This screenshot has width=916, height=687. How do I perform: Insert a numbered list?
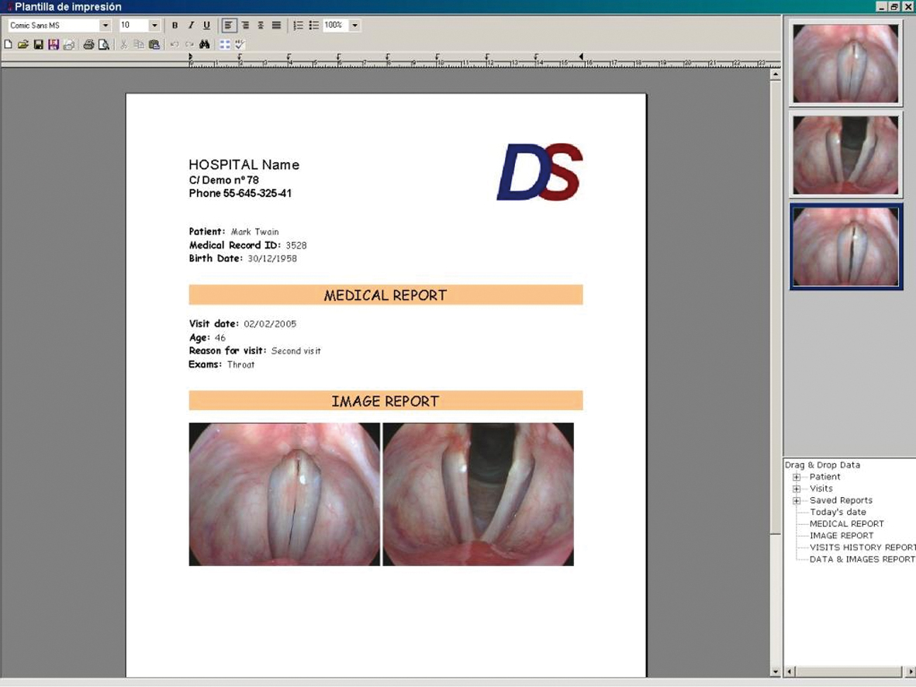click(298, 26)
